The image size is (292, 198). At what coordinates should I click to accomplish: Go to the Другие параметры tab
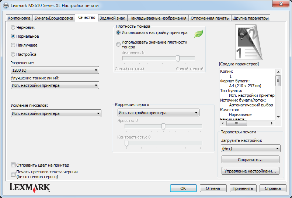tap(251, 18)
